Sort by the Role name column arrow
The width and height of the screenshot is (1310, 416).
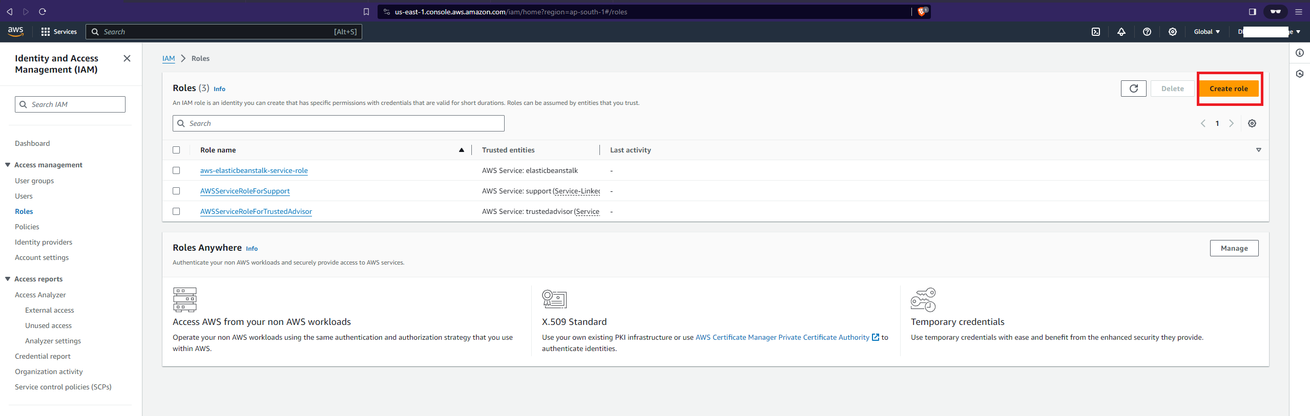461,150
